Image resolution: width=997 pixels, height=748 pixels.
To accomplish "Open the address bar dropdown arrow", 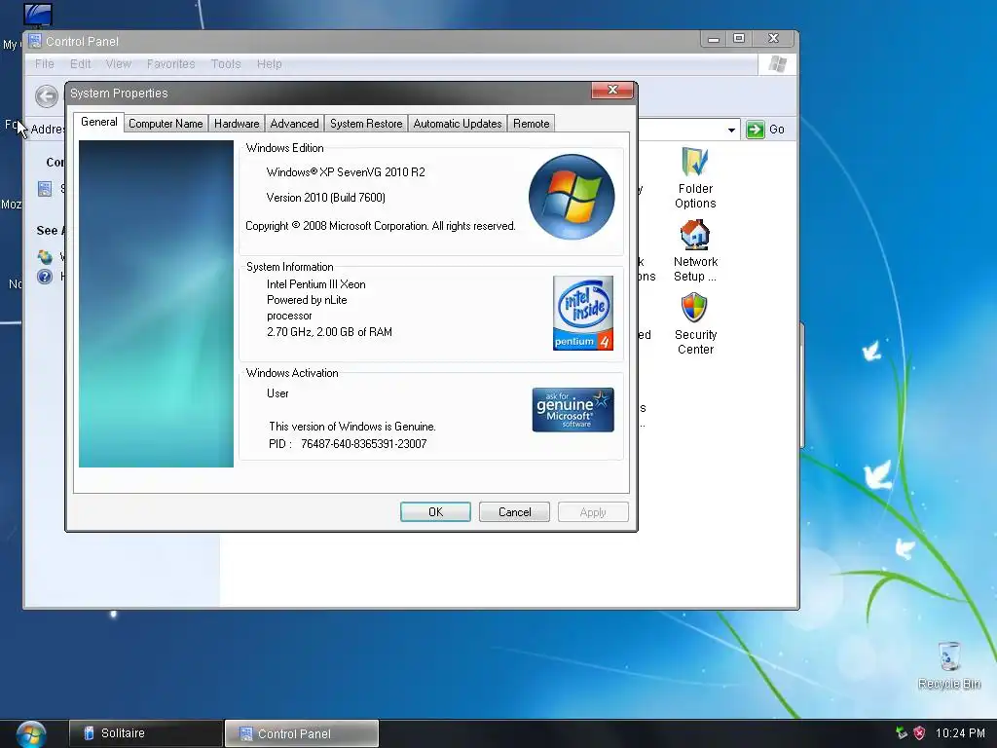I will pos(731,130).
